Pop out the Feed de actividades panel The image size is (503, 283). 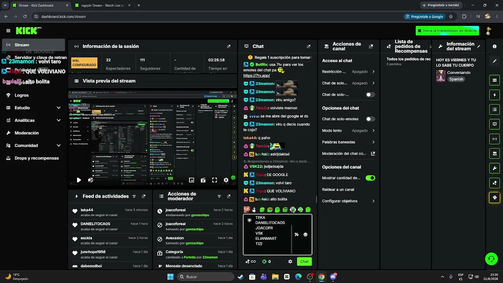coord(143,196)
